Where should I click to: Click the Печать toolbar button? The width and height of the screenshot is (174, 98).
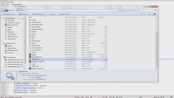(52, 14)
